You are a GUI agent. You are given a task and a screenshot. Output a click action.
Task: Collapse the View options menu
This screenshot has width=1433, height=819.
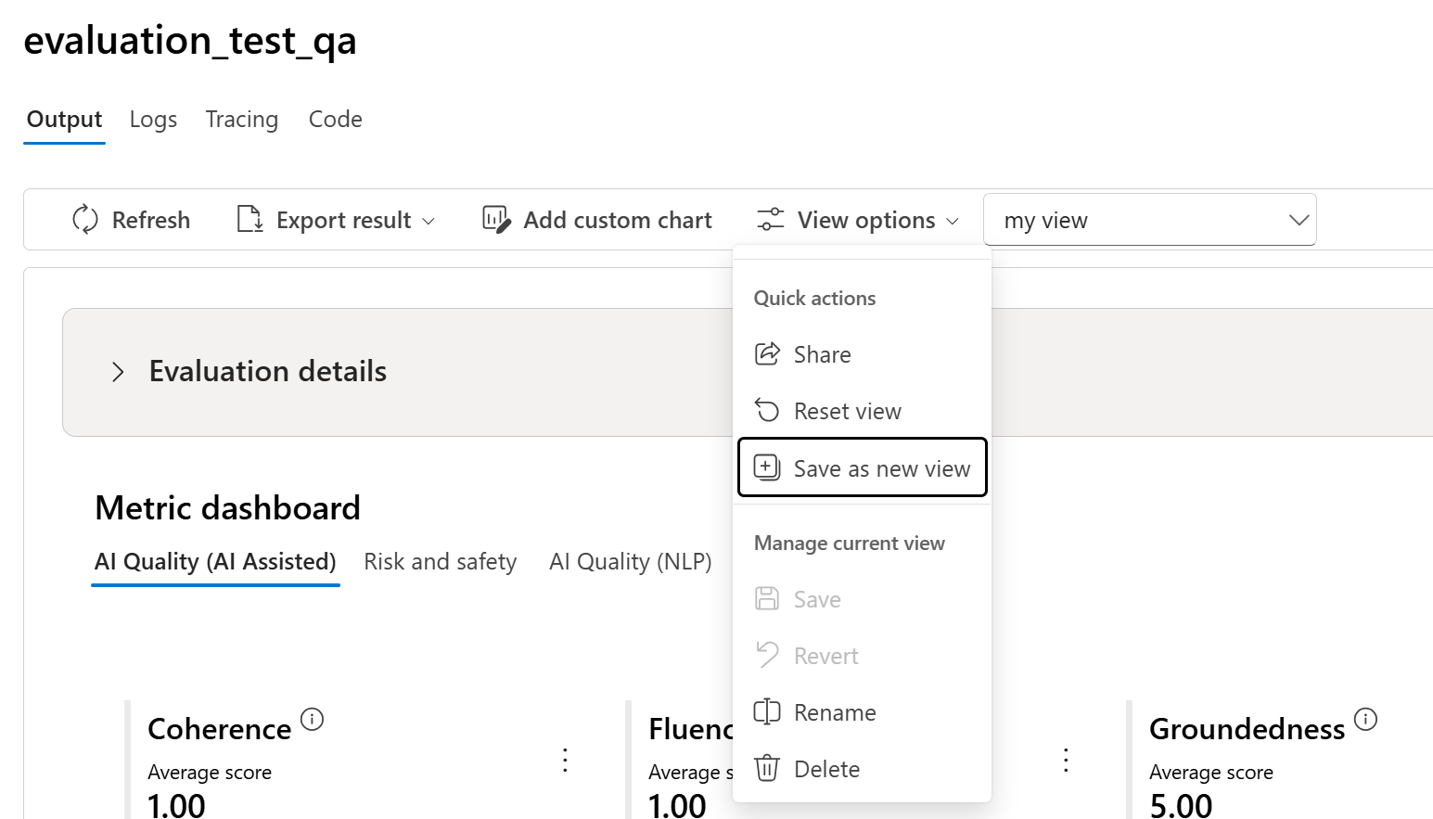coord(858,220)
